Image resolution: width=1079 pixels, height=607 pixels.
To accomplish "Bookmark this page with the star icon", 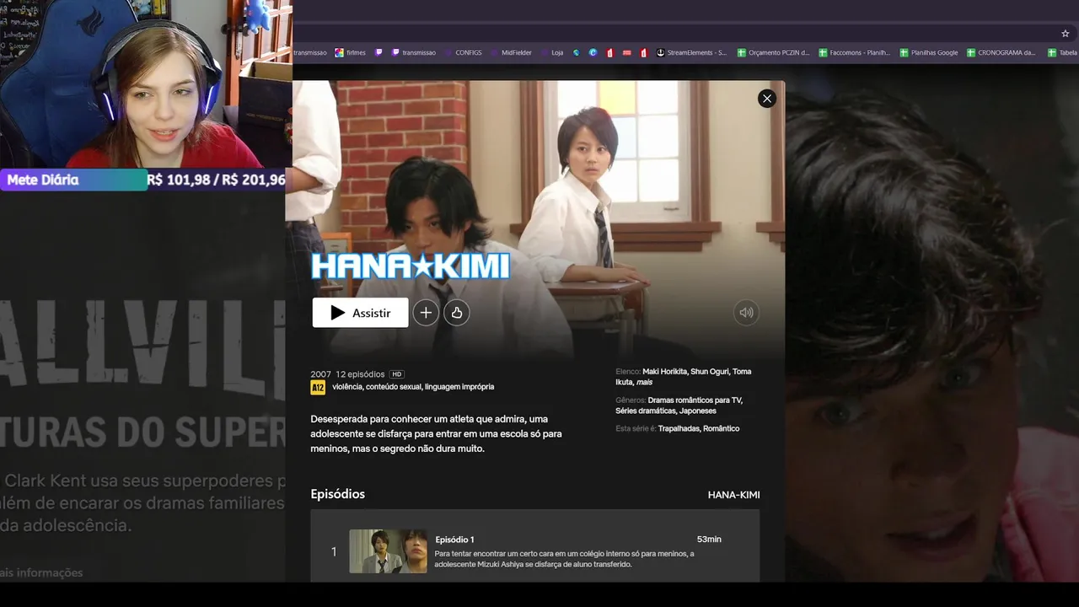I will coord(1065,34).
